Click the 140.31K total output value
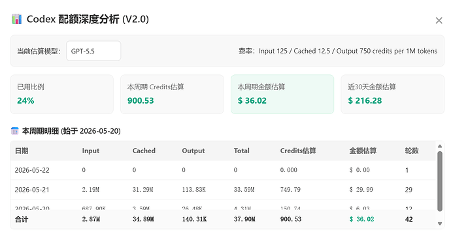The height and width of the screenshot is (236, 451). (x=194, y=219)
